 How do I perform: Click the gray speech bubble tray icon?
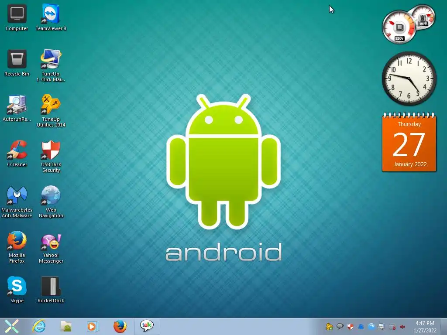pyautogui.click(x=340, y=326)
